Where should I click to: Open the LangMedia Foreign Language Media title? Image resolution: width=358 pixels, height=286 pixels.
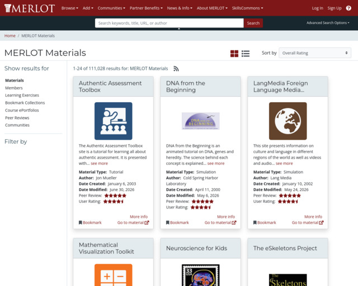pos(281,87)
